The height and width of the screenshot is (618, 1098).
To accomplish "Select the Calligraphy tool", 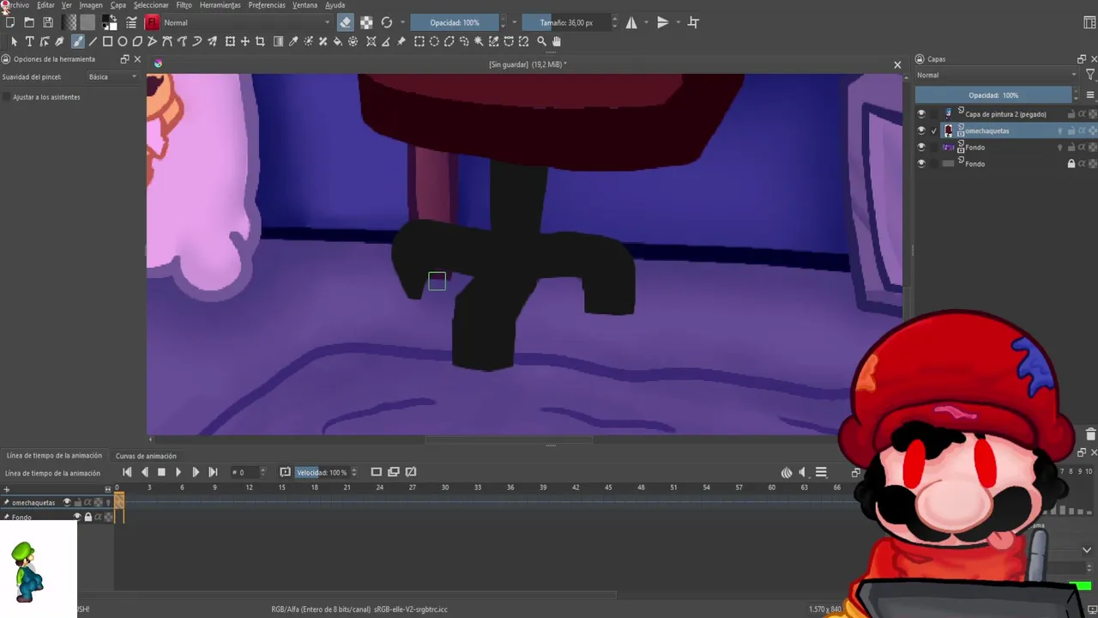I will (x=59, y=41).
